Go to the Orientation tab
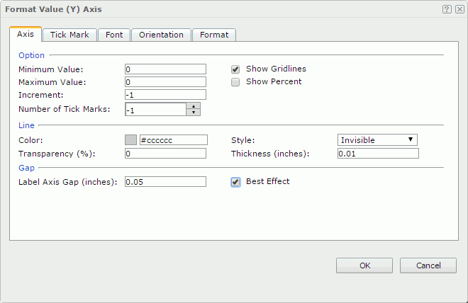The image size is (468, 303). click(161, 35)
